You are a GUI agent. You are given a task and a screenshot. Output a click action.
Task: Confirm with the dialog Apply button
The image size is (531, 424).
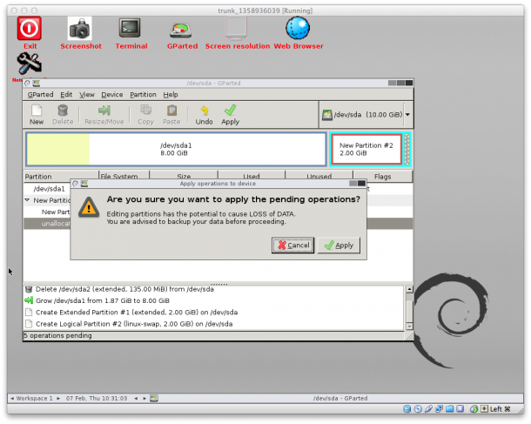tap(339, 246)
